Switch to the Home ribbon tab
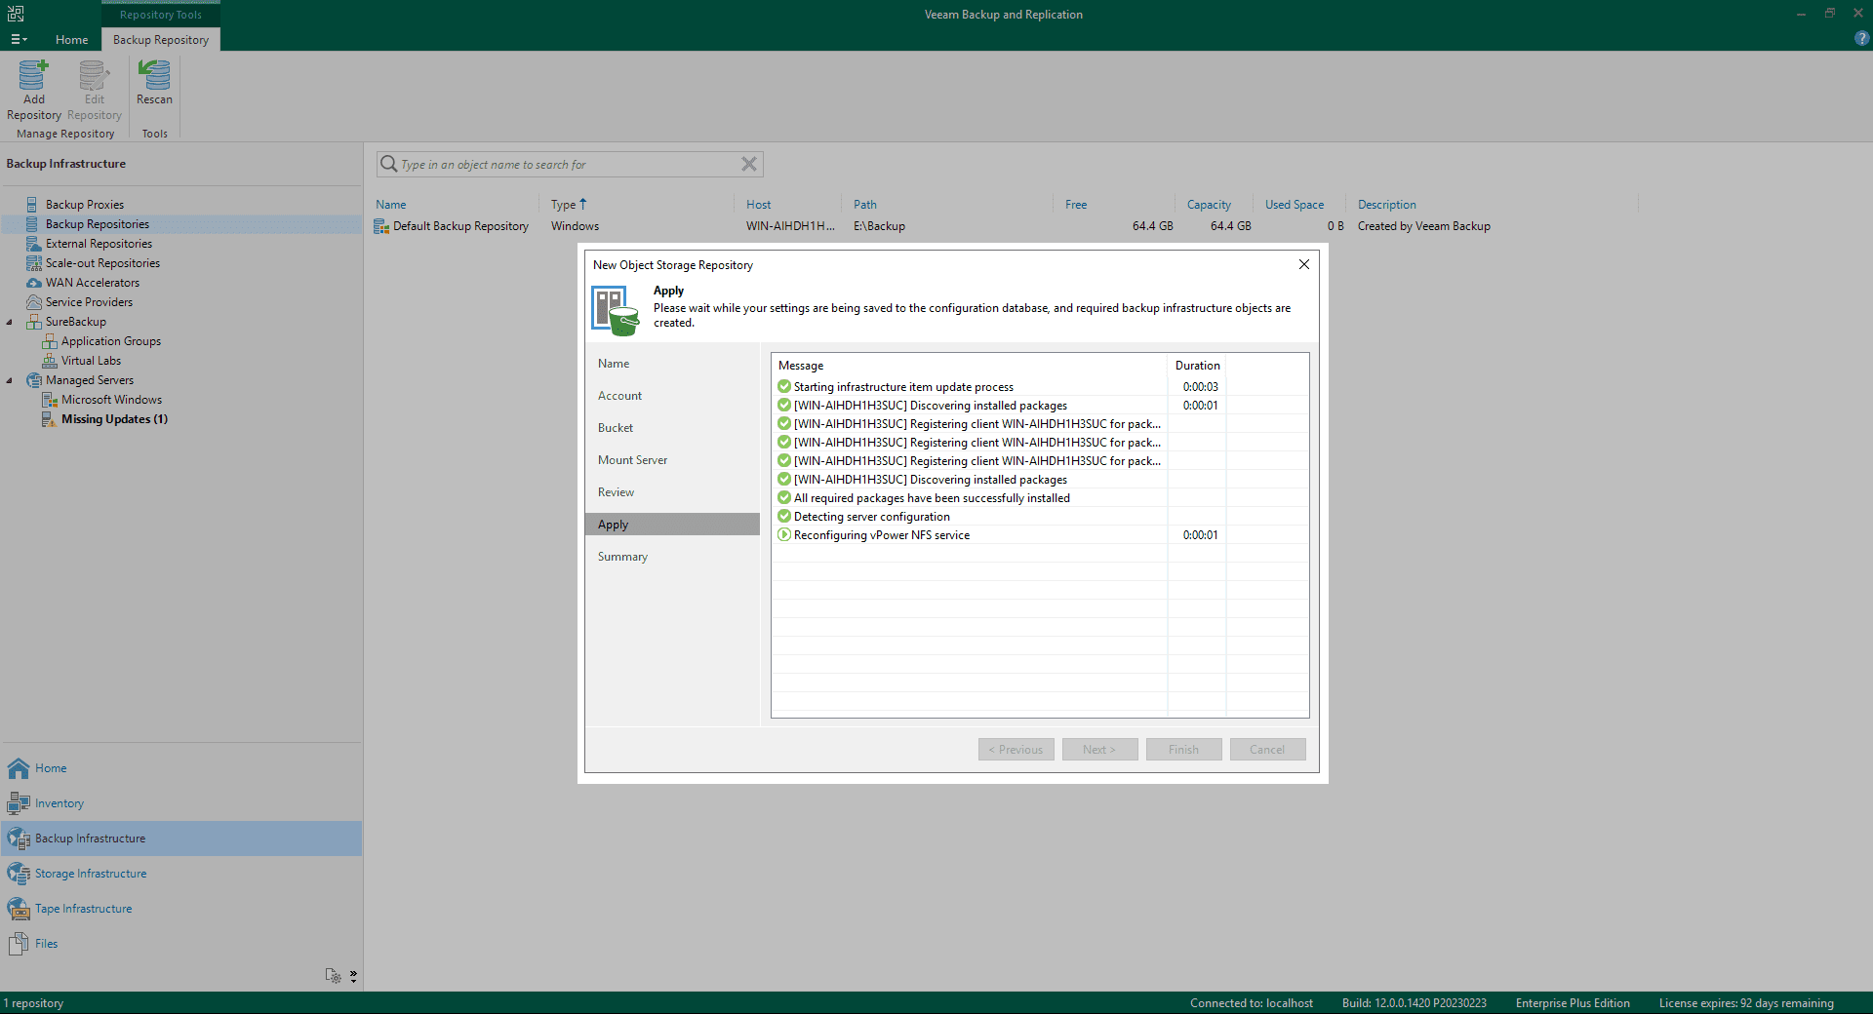The image size is (1873, 1014). click(x=71, y=40)
